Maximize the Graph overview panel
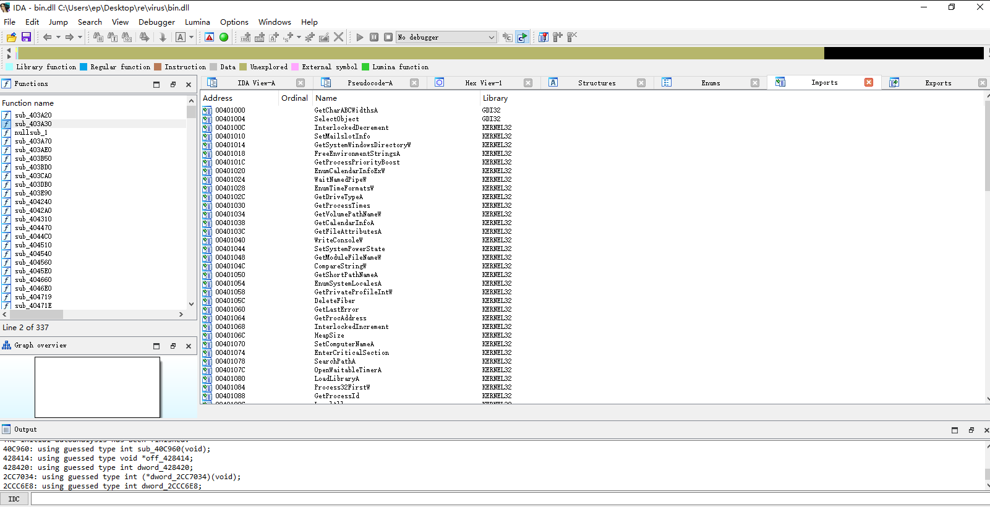Image resolution: width=990 pixels, height=507 pixels. coord(156,346)
